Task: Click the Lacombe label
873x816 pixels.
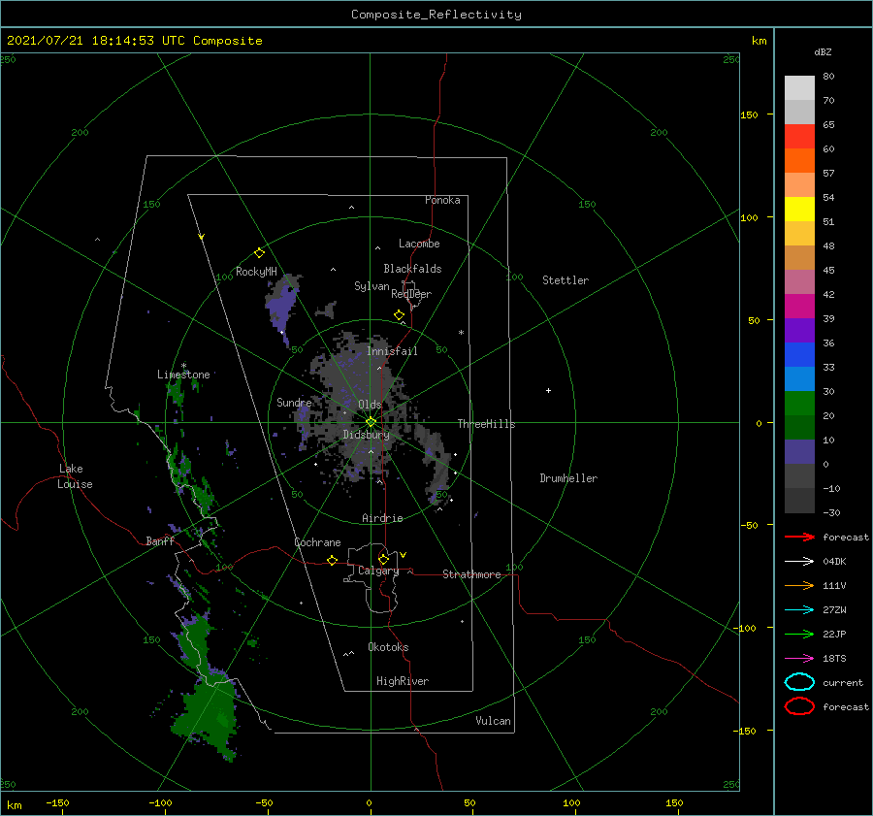Action: (419, 244)
